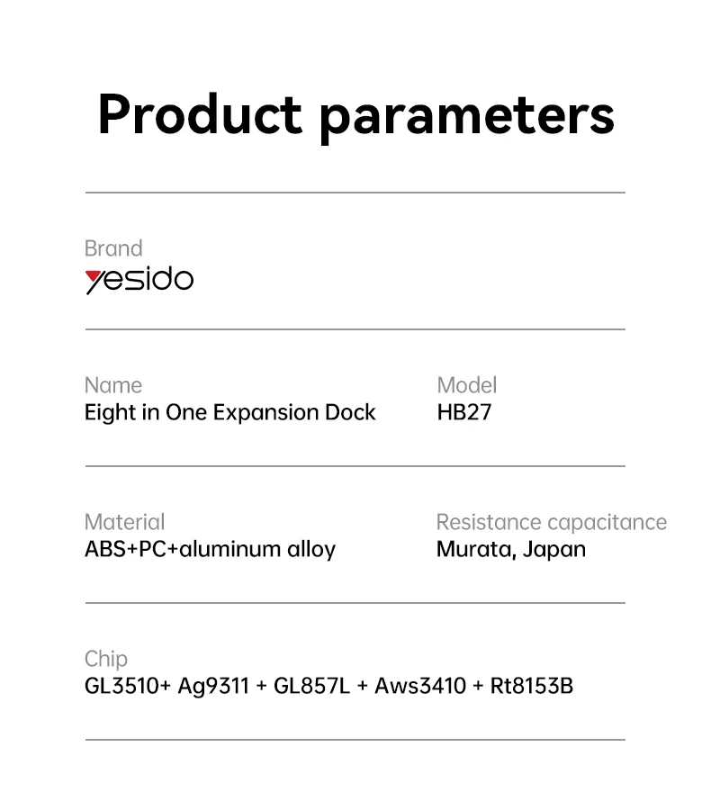Screen dimensions: 711x810
Task: Click the Resistance capacitance label
Action: tap(551, 522)
